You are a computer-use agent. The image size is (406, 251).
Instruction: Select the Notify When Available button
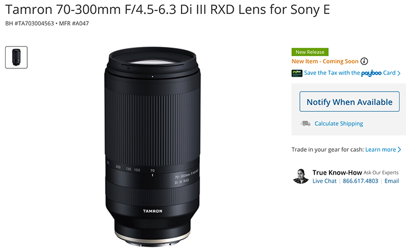click(350, 101)
